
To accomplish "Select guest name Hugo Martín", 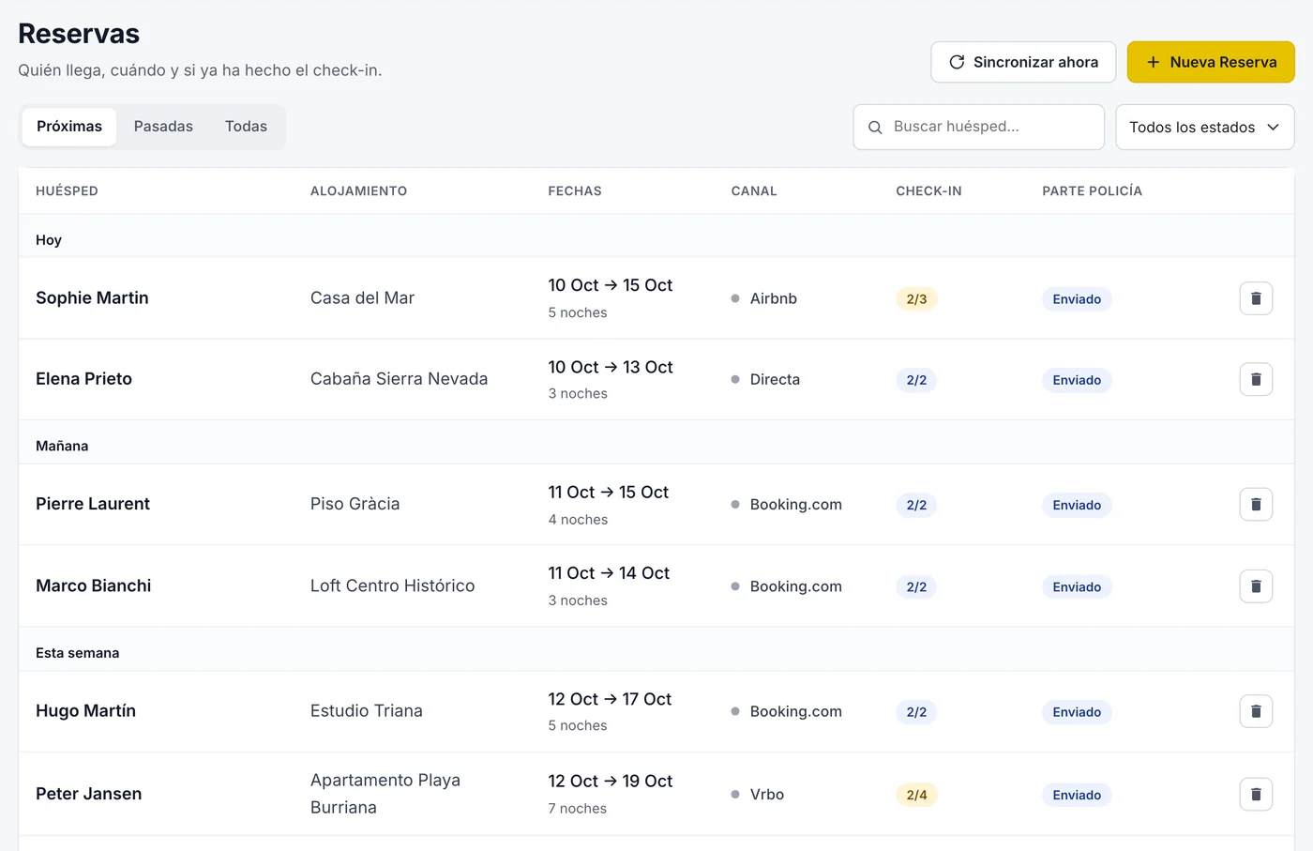I will click(85, 711).
